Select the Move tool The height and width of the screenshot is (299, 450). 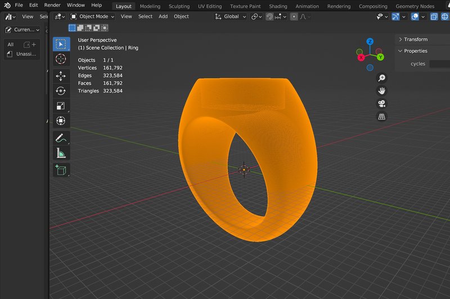pyautogui.click(x=61, y=76)
